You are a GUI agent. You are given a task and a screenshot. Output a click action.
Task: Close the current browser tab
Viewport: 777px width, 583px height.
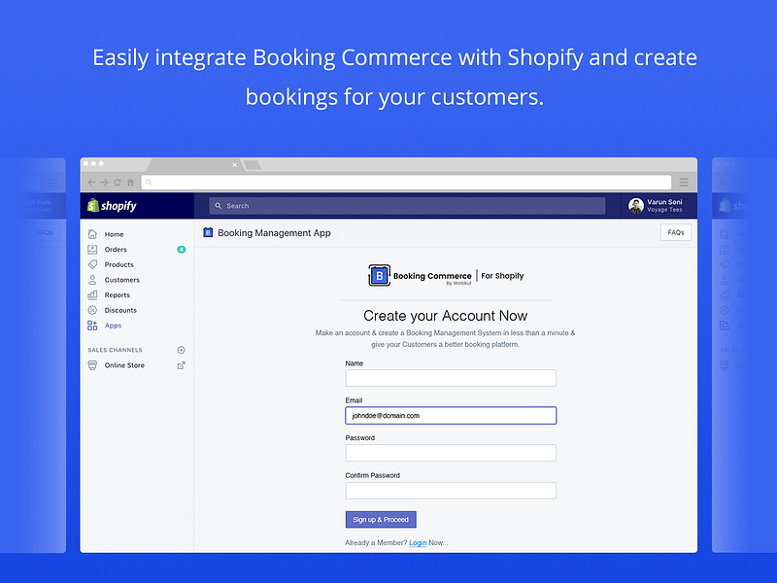click(234, 164)
